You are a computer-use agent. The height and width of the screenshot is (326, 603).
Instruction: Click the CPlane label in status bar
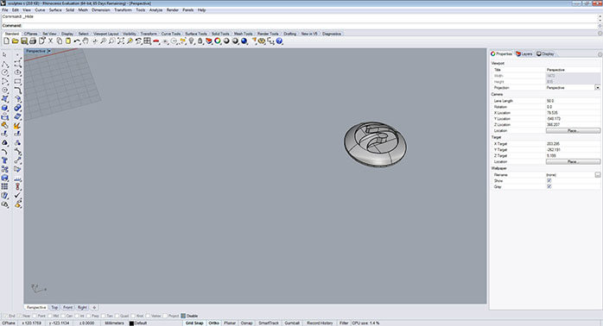pyautogui.click(x=9, y=323)
